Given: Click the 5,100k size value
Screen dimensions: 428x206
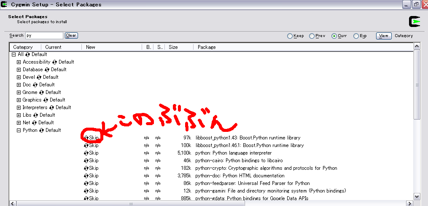Looking at the screenshot, I should click(184, 153).
